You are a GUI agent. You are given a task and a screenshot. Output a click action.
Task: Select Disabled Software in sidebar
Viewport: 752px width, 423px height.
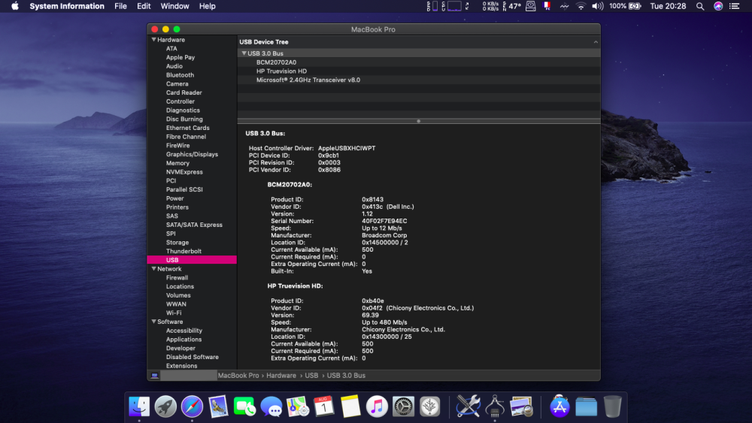[193, 357]
